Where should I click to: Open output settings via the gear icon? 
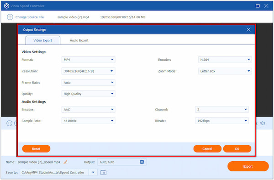[x=142, y=162]
